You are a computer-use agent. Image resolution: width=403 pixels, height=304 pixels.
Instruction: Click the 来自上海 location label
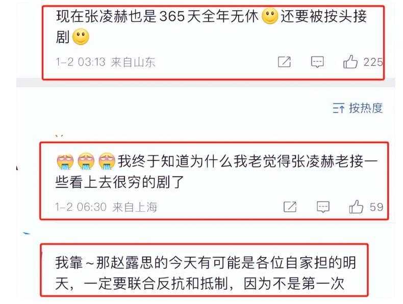[135, 207]
